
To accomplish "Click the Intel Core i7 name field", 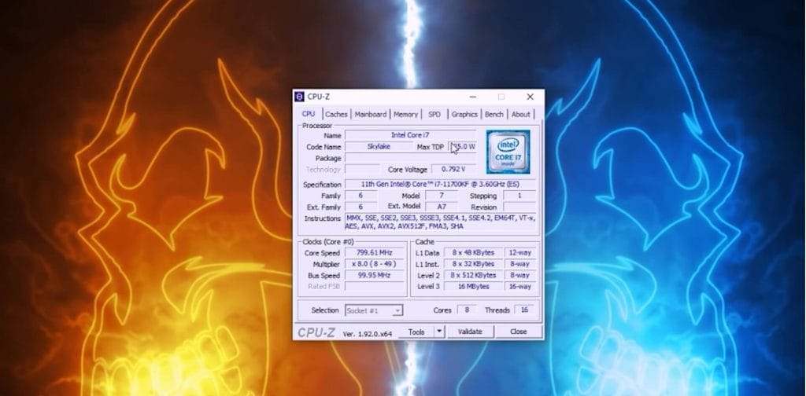I will click(x=411, y=135).
